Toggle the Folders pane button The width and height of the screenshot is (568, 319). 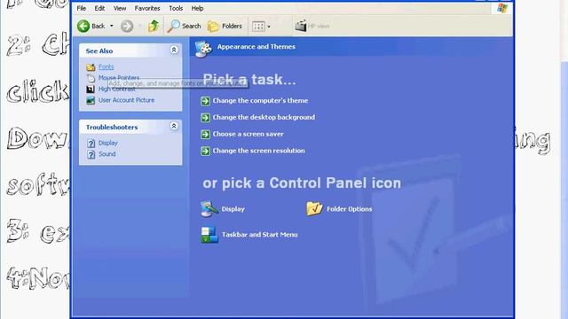[x=225, y=26]
